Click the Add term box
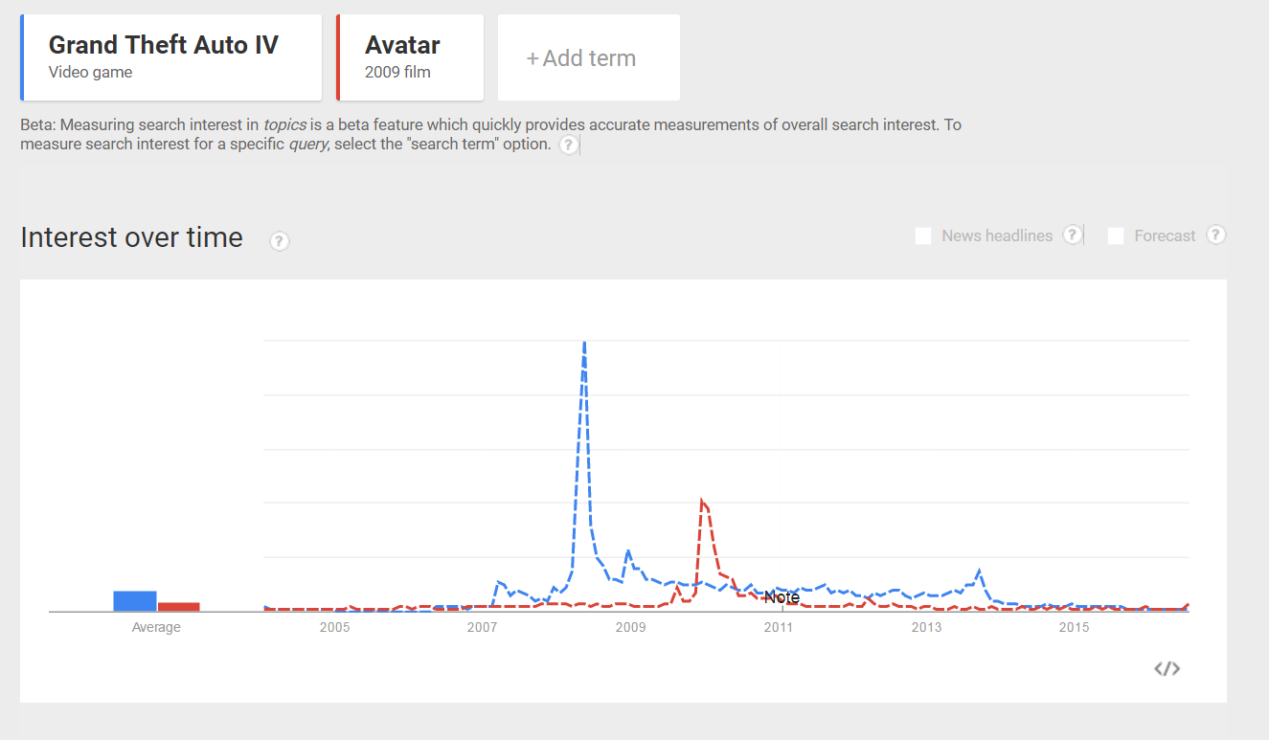1269x740 pixels. click(589, 57)
